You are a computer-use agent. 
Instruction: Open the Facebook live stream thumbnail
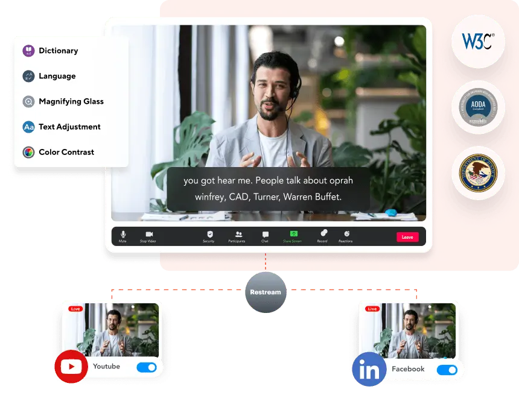tap(409, 330)
